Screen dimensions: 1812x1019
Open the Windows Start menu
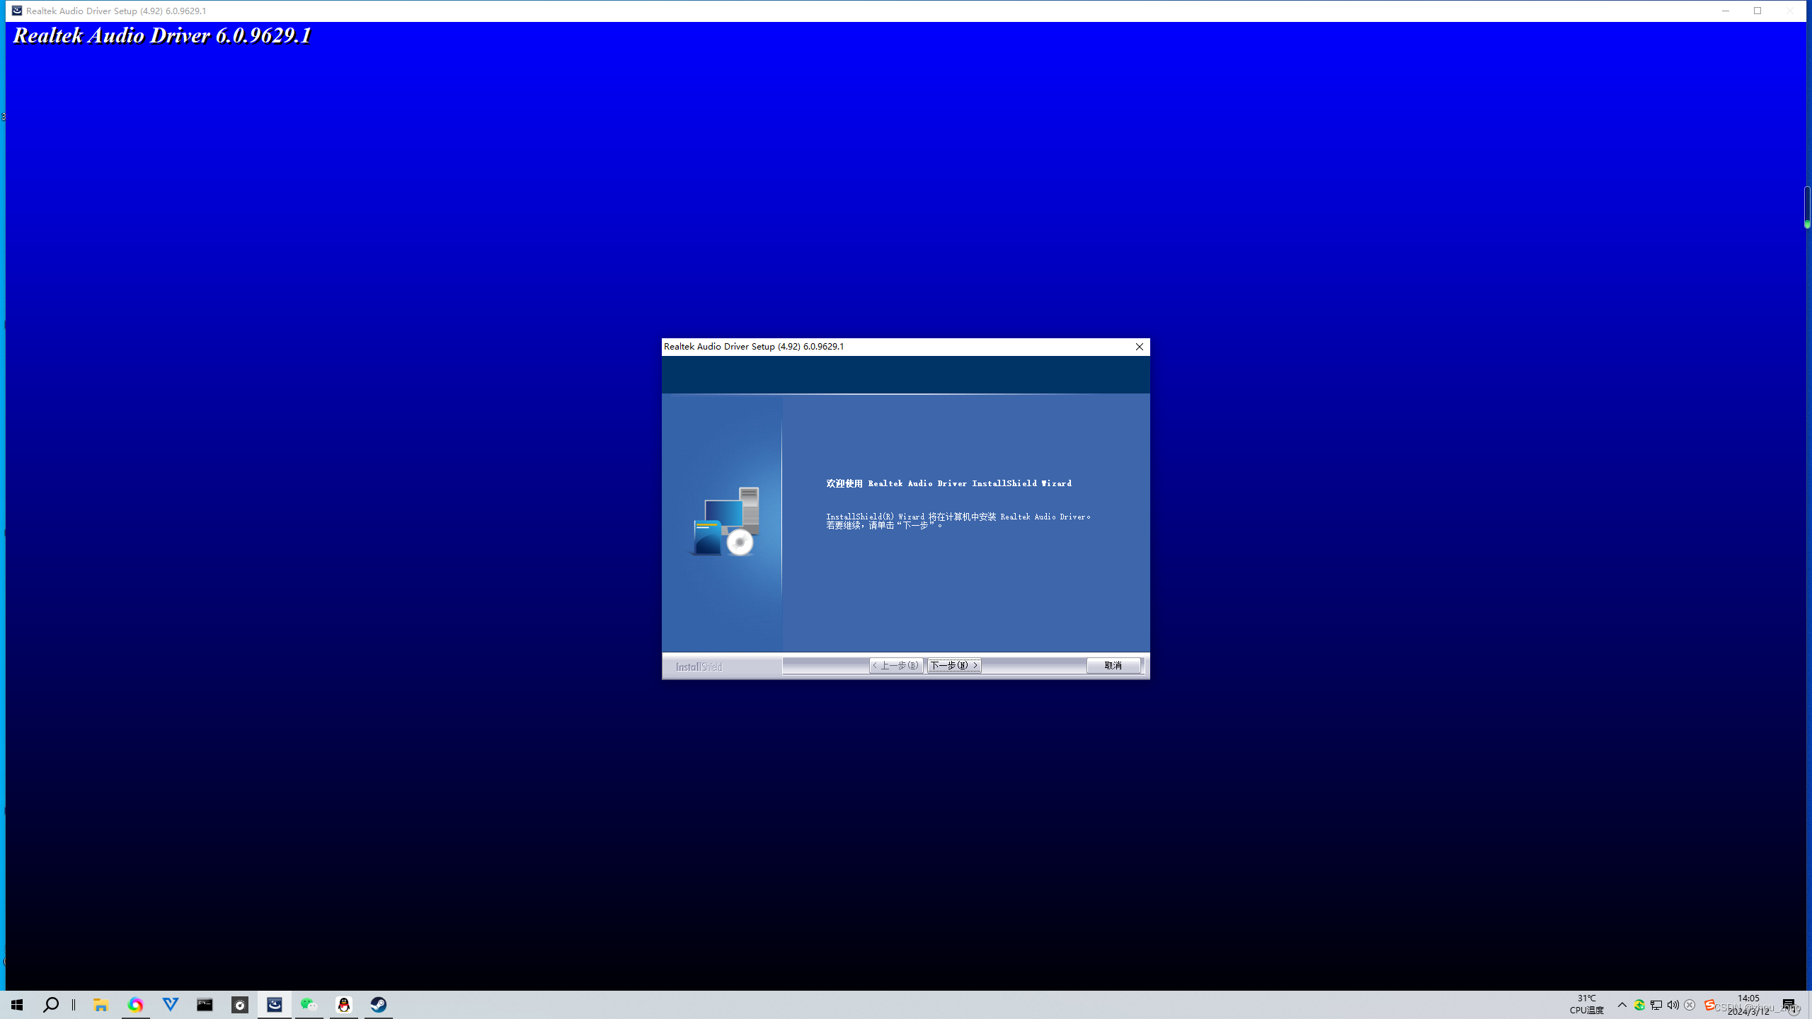(x=17, y=1005)
